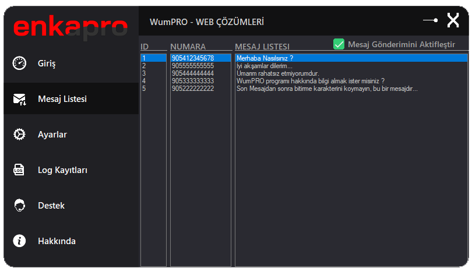Open the Hakkında menu item

(x=71, y=241)
